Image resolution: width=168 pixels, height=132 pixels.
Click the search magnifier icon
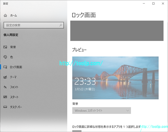(x=61, y=25)
